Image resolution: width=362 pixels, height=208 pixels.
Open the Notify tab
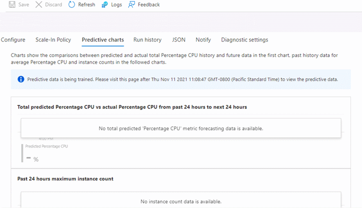point(203,40)
